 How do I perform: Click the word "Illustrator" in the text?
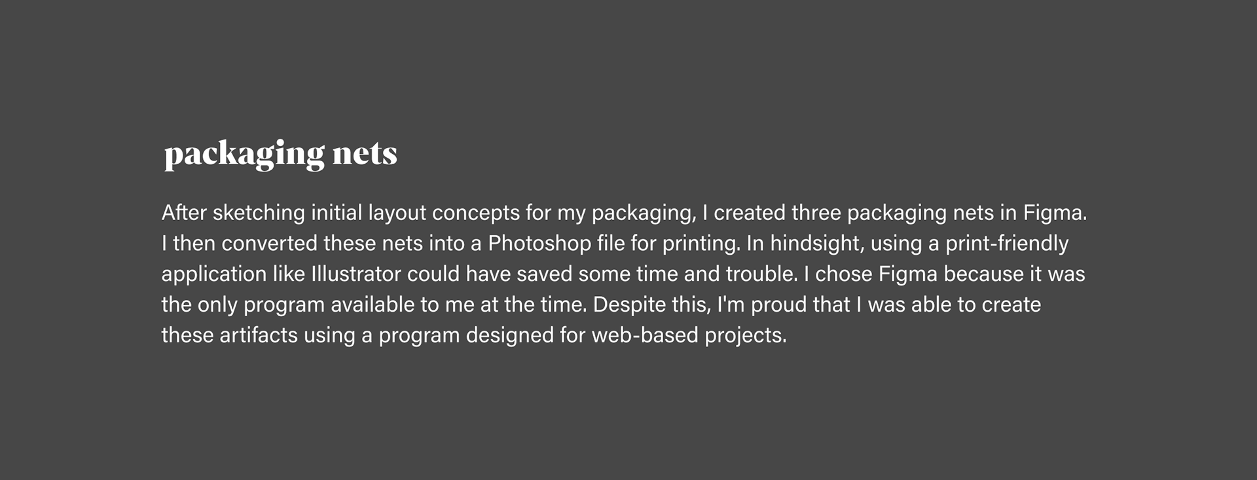click(356, 274)
